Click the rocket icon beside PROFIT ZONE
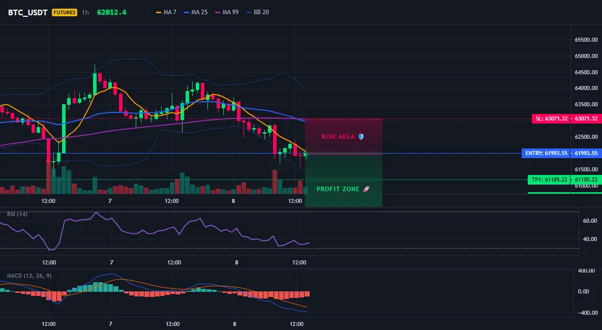The image size is (602, 330). 366,189
